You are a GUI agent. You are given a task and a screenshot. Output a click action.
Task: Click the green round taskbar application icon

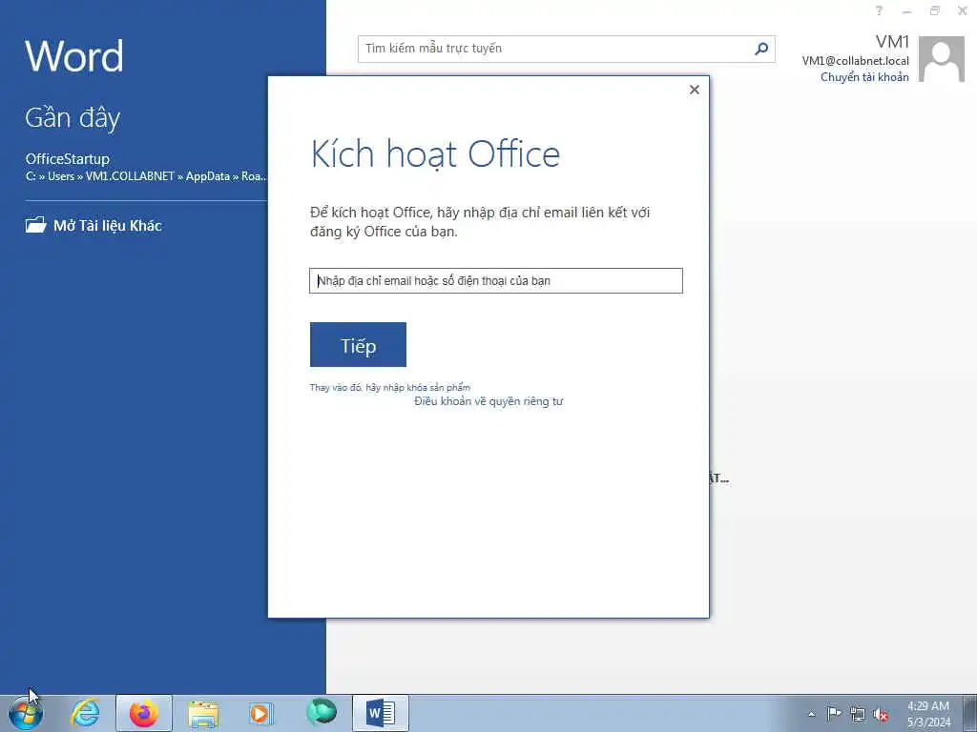pos(322,712)
